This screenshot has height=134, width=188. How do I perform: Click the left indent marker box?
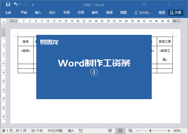18,24
